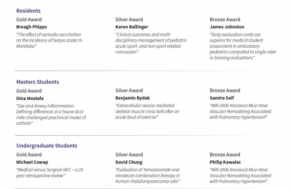Select the extracellular vesicle-mediated cross-talk title
Screen dimensions: 293x189
147,111
